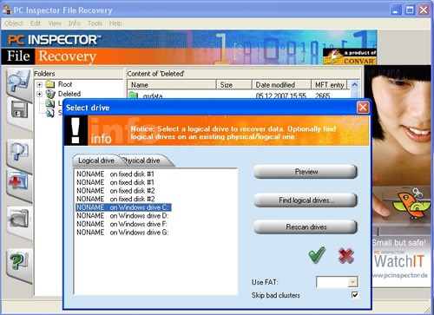Close the Select drive dialog
This screenshot has width=434, height=315.
click(x=363, y=108)
